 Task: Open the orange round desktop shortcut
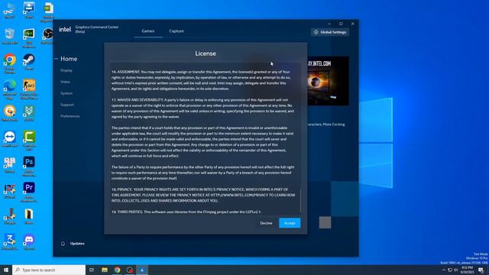point(10,113)
